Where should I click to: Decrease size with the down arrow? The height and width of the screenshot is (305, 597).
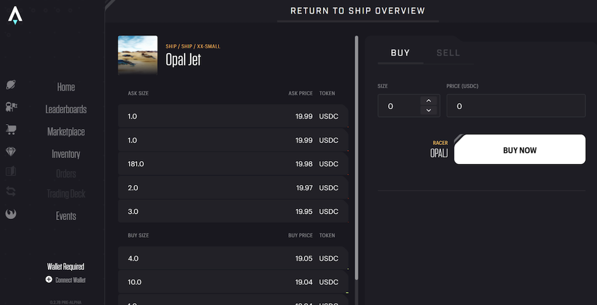click(x=429, y=110)
